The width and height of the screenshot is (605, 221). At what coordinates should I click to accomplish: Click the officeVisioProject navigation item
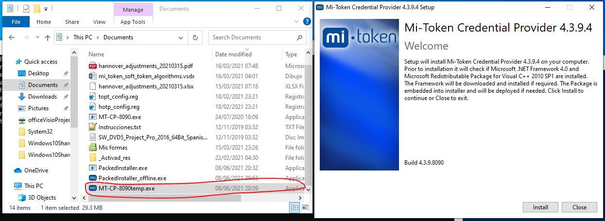(x=44, y=120)
